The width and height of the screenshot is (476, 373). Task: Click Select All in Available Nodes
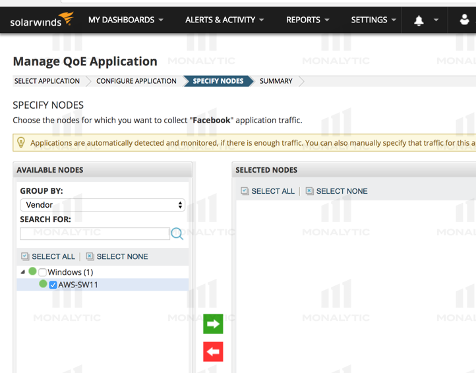pyautogui.click(x=53, y=256)
